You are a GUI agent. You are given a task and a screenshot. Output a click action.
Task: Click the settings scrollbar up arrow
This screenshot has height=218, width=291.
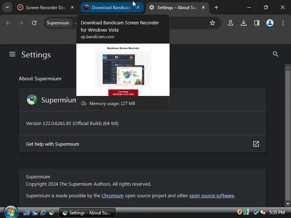tap(288, 68)
